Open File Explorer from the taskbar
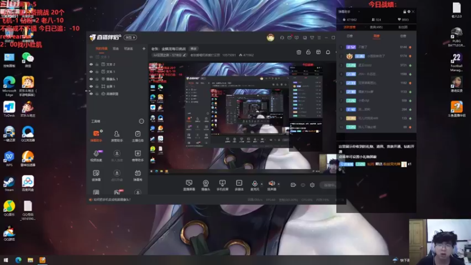 [x=31, y=260]
